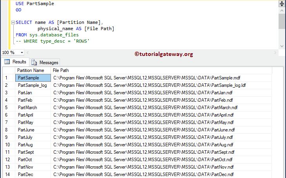Switch to the Results tab
The height and width of the screenshot is (178, 286).
[x=15, y=62]
